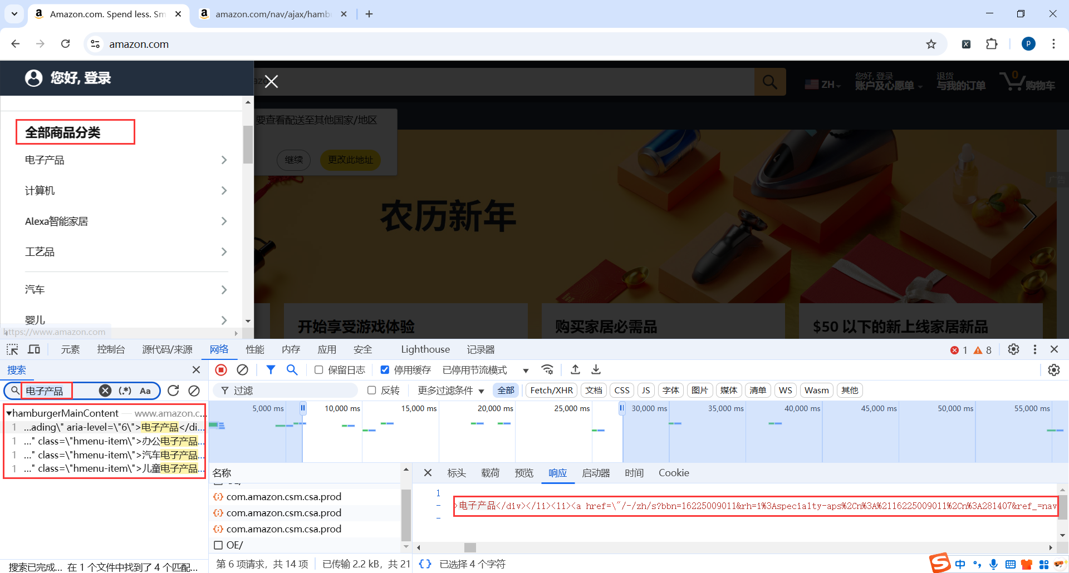The width and height of the screenshot is (1069, 573).
Task: Open the Lighthouse tab
Action: tap(425, 349)
